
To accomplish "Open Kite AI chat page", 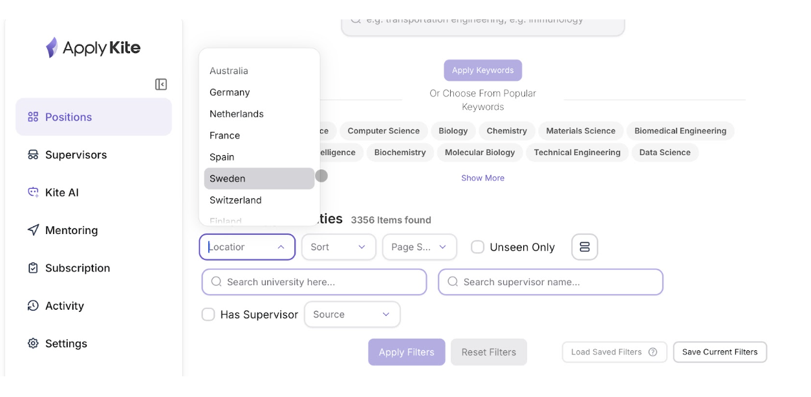I will coord(61,193).
